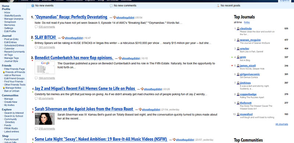294x143 pixels.
Task: Click the comment bubble icon beside 65 comments
Action: [x=36, y=98]
